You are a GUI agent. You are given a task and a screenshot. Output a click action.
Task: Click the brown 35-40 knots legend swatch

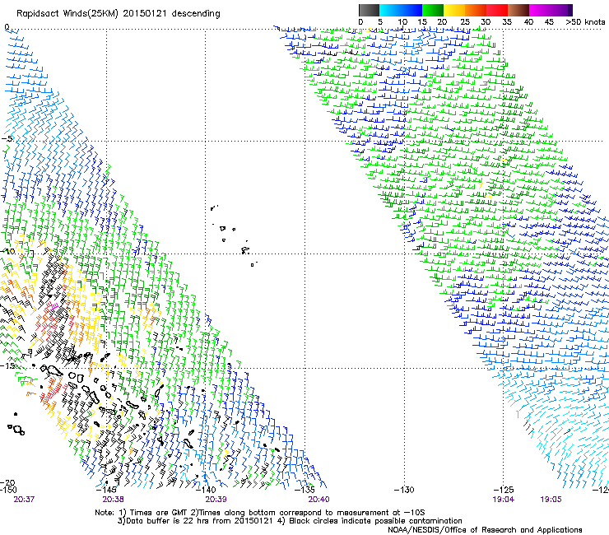(518, 10)
